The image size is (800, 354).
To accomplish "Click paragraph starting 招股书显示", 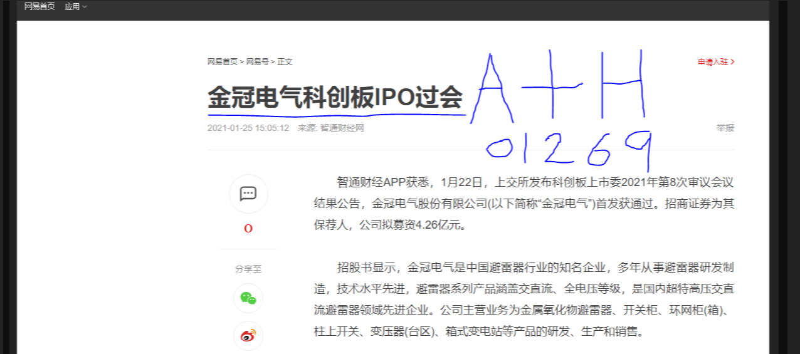I will [524, 299].
